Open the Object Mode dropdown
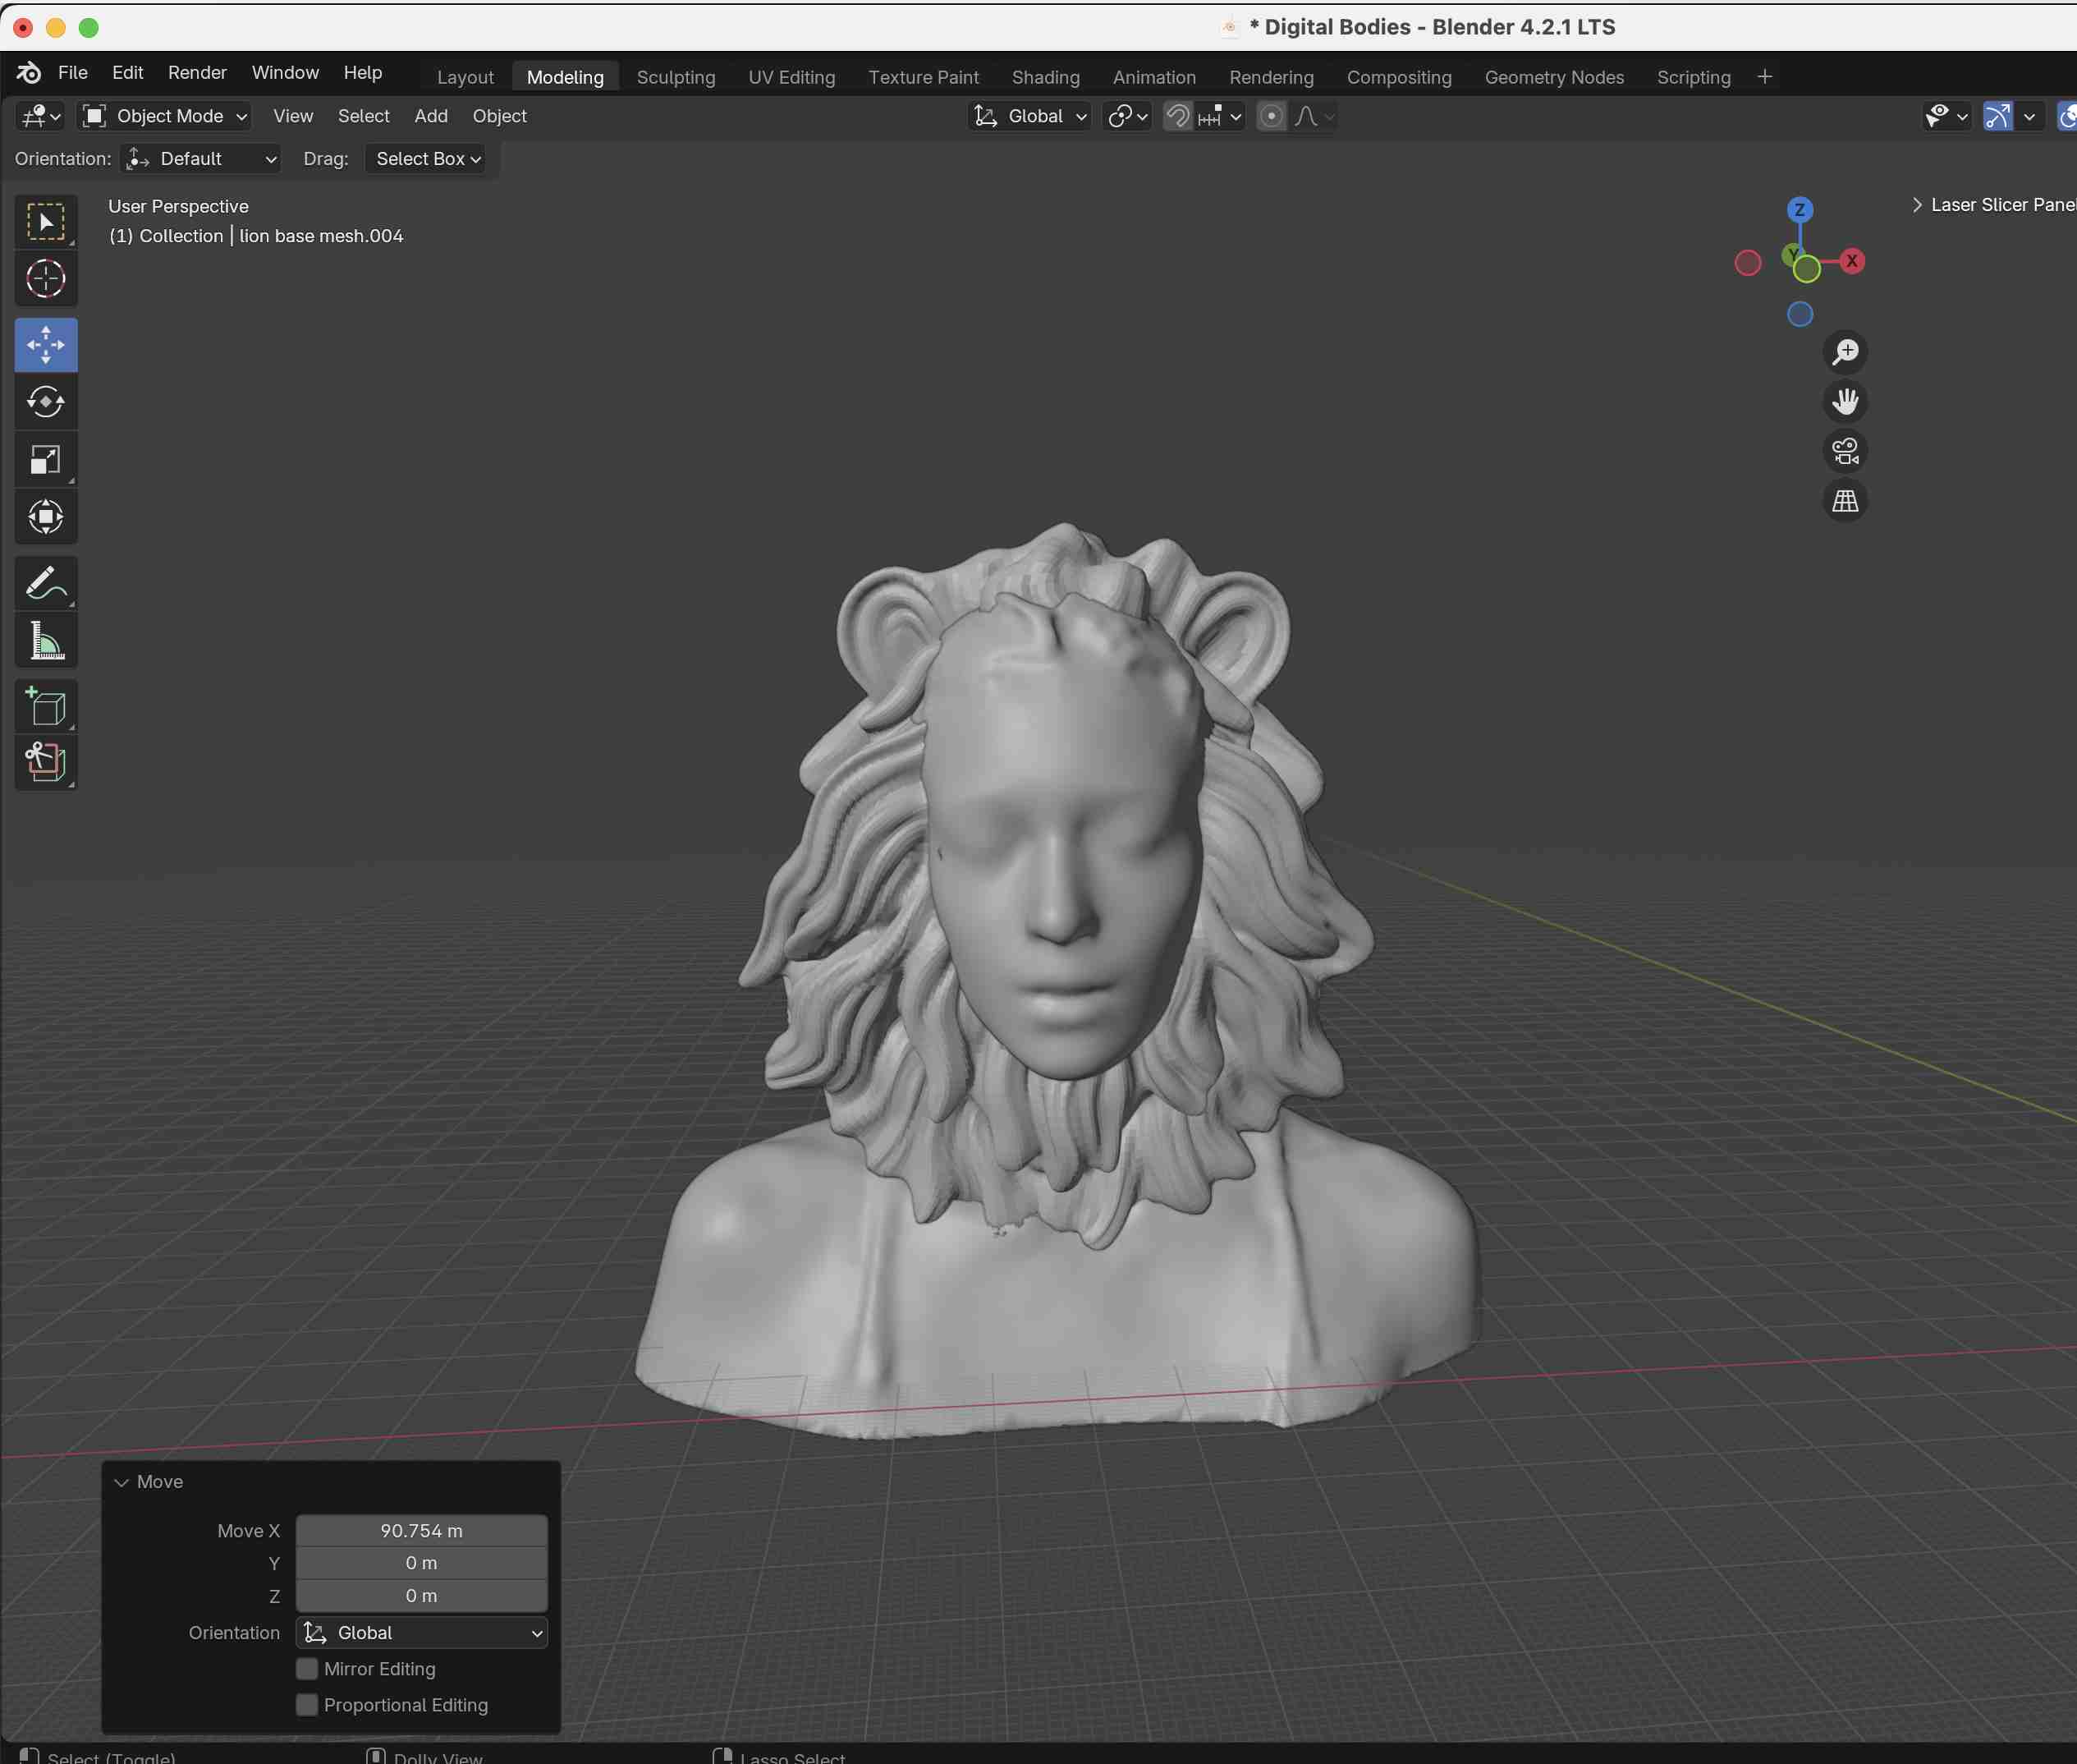Viewport: 2077px width, 1764px height. 165,116
